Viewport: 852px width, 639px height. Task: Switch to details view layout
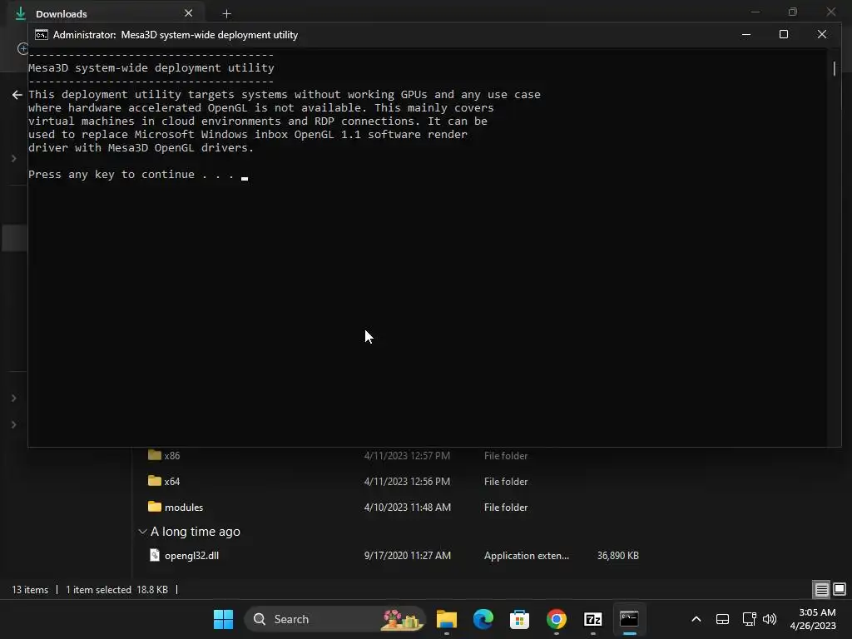pyautogui.click(x=821, y=589)
